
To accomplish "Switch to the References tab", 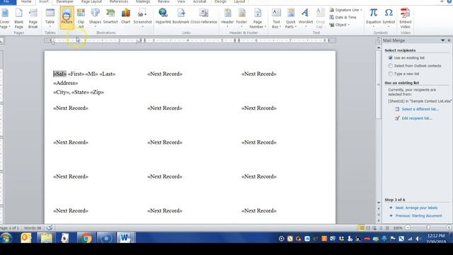I will pyautogui.click(x=119, y=1).
